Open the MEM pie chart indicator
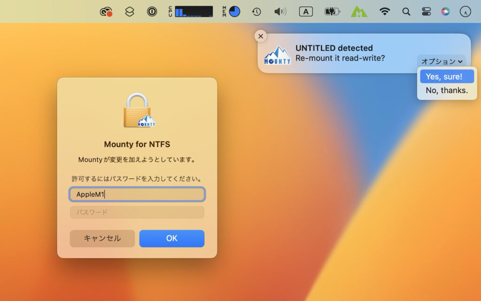Image resolution: width=481 pixels, height=301 pixels. click(x=233, y=11)
